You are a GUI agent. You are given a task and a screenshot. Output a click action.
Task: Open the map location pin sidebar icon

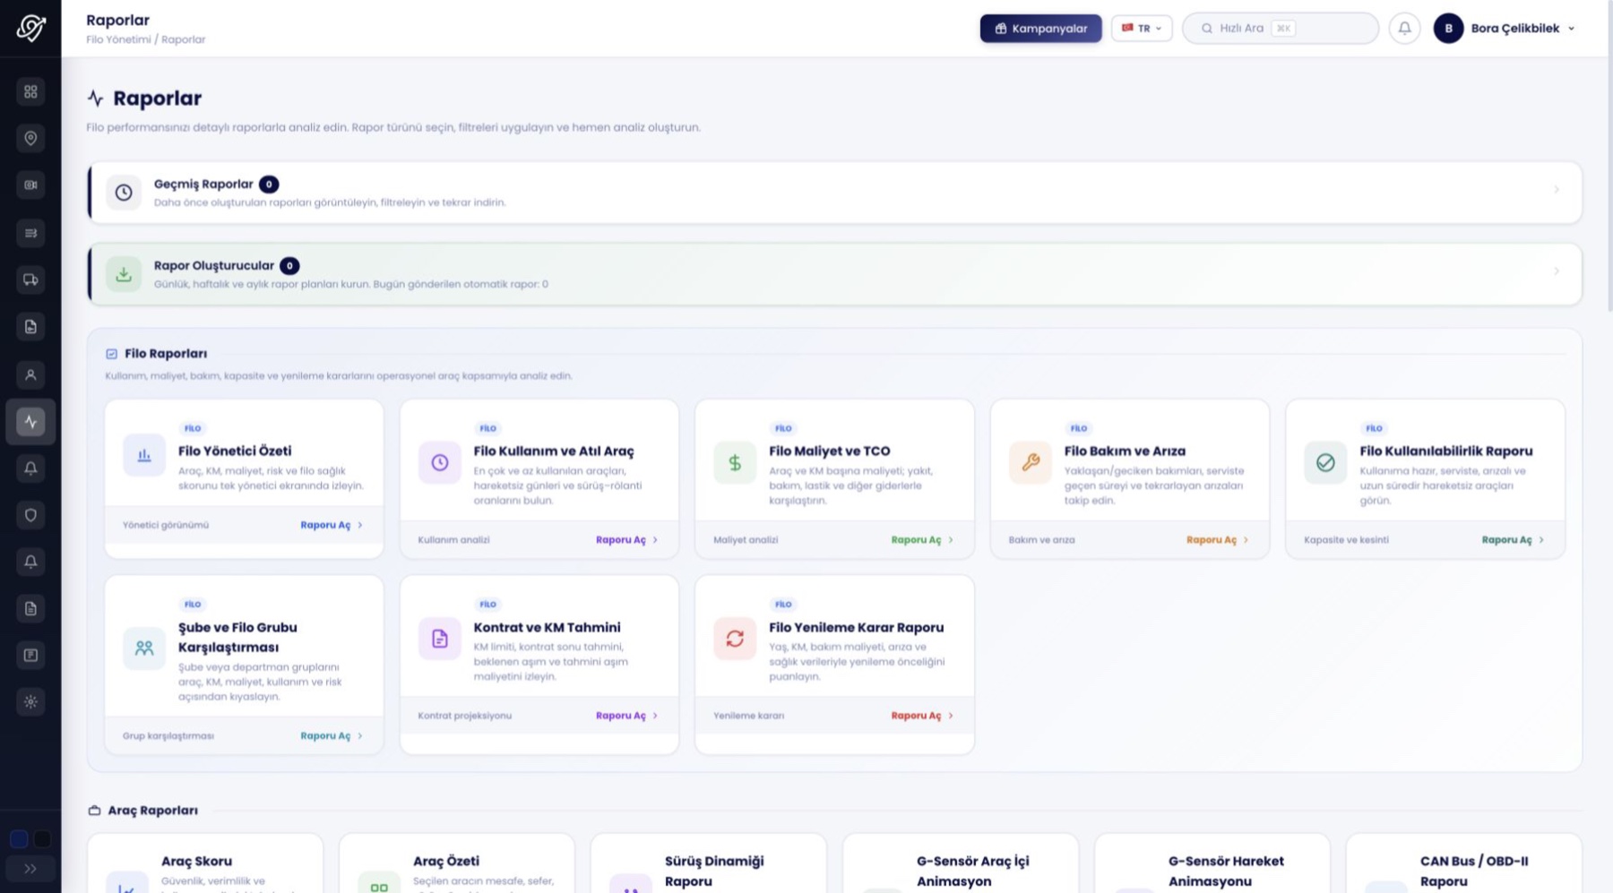[x=30, y=138]
